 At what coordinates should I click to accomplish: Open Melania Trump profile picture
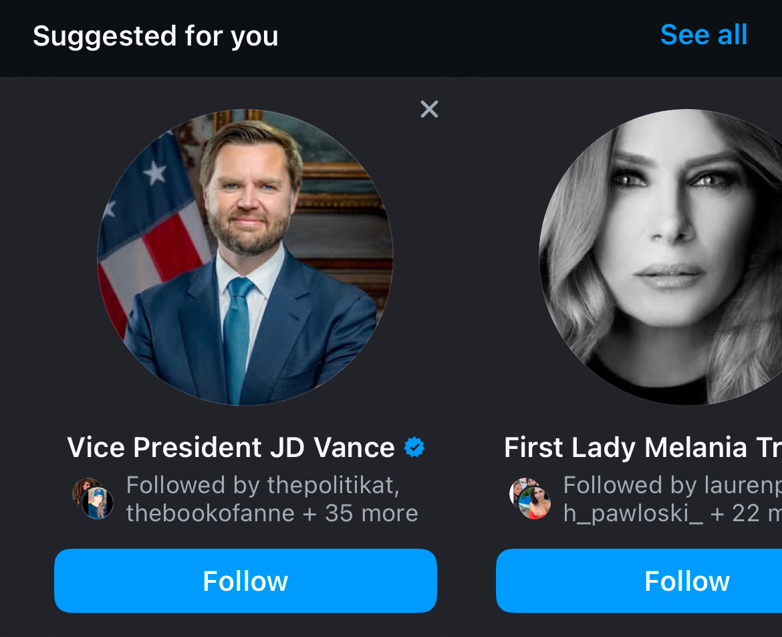coord(660,256)
